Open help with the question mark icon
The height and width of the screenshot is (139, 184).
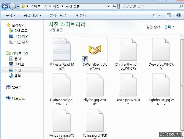click(x=179, y=15)
